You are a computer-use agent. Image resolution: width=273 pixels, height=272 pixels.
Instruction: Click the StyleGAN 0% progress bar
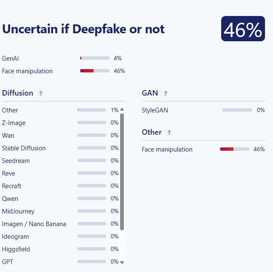point(237,110)
